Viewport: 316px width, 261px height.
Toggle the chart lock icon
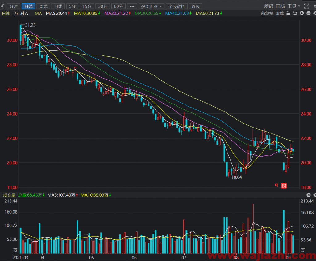click(x=288, y=13)
